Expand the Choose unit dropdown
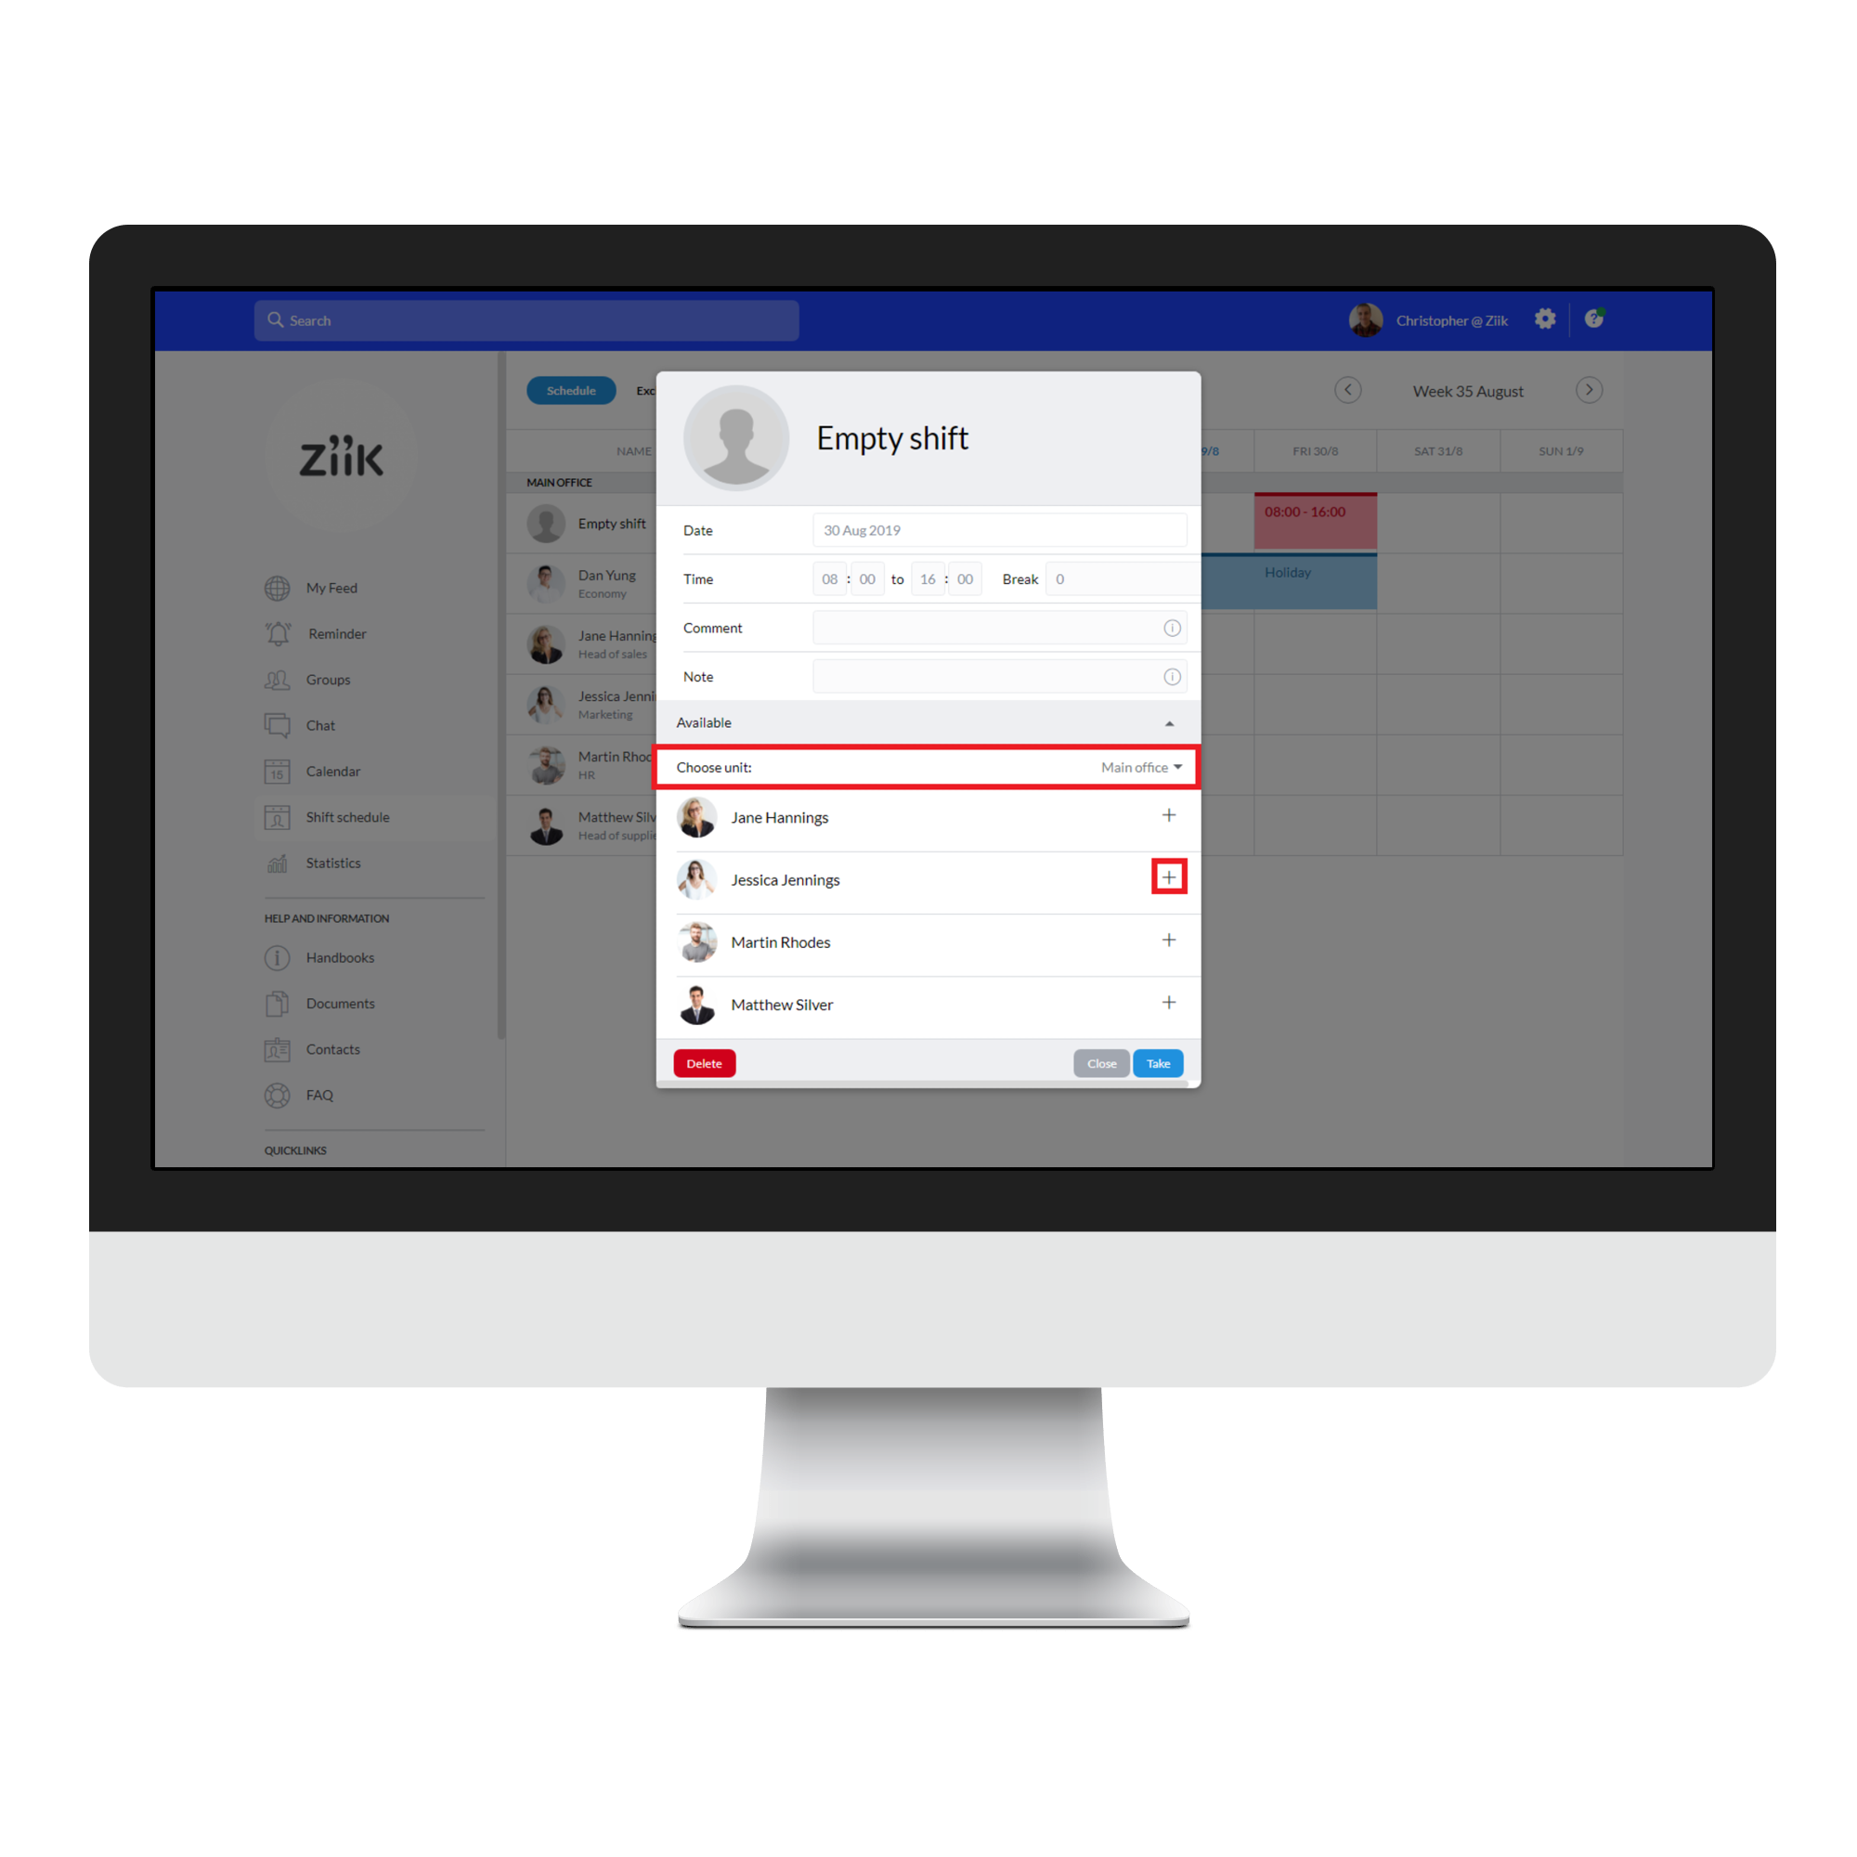The image size is (1857, 1857). 1178,767
